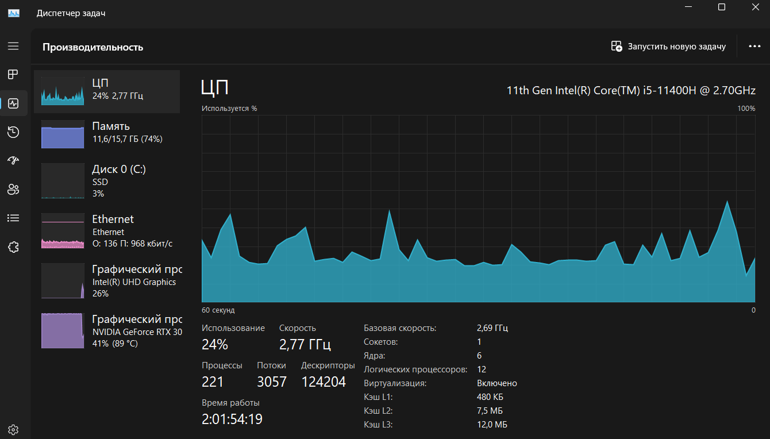The height and width of the screenshot is (439, 770).
Task: Click the Ethernet rate 'О: 136 П: 968 кбит/с'
Action: 132,244
